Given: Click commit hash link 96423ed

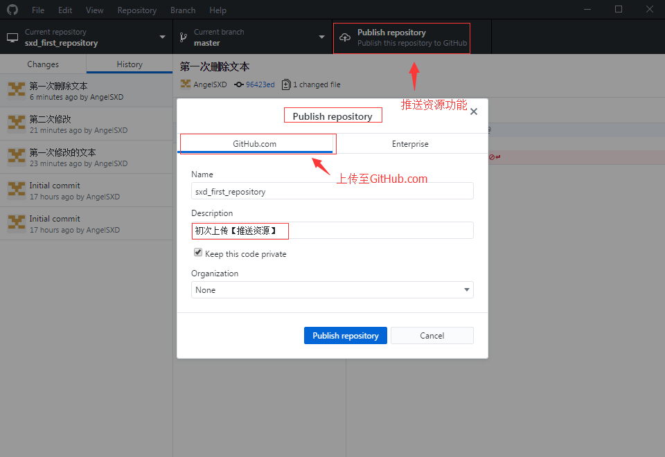Looking at the screenshot, I should click(x=260, y=84).
